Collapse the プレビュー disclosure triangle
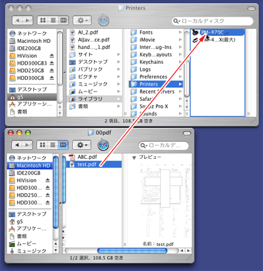Viewport: 263px width, 271px height. pos(134,157)
